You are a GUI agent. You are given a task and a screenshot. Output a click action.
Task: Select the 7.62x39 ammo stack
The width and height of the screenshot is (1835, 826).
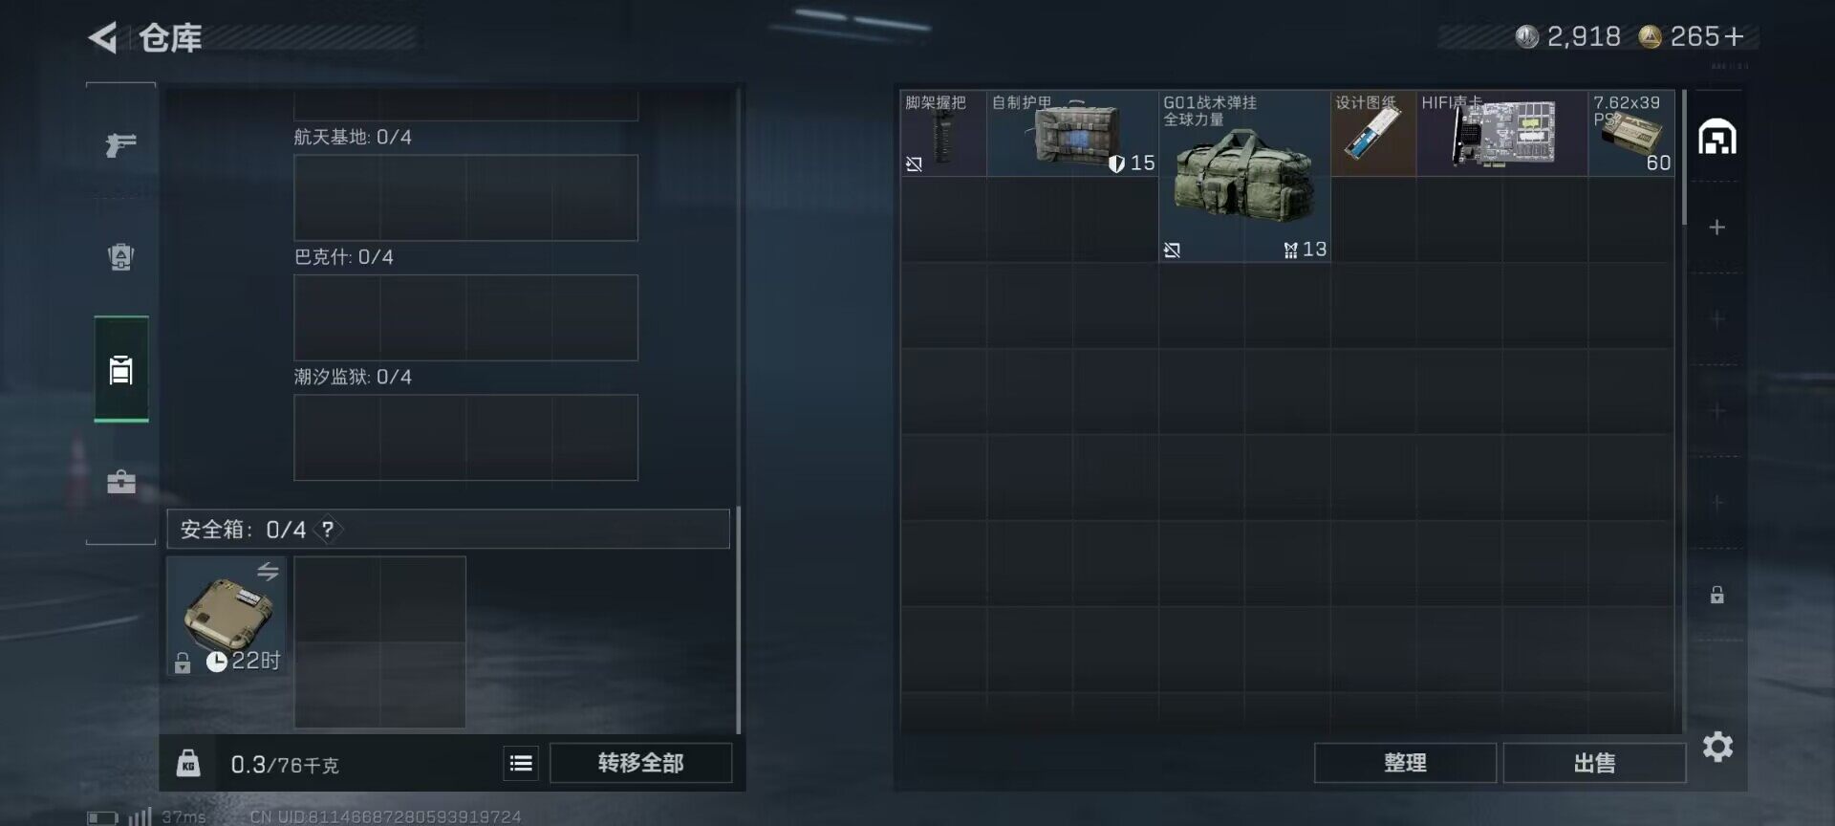pyautogui.click(x=1631, y=133)
